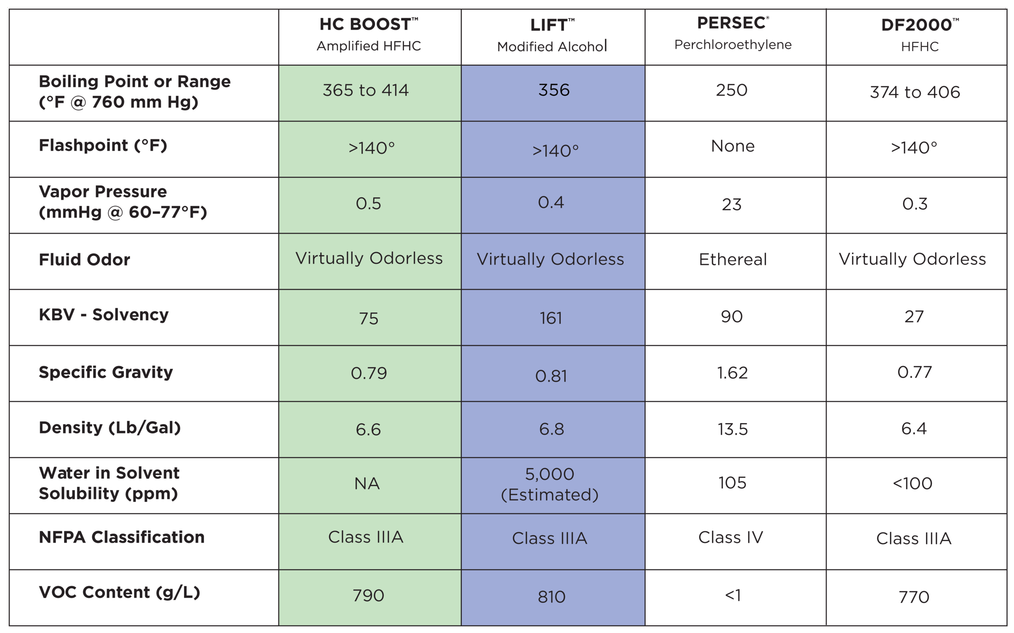Click the Water in Solvent Solubility label
The image size is (1014, 633).
tap(109, 483)
